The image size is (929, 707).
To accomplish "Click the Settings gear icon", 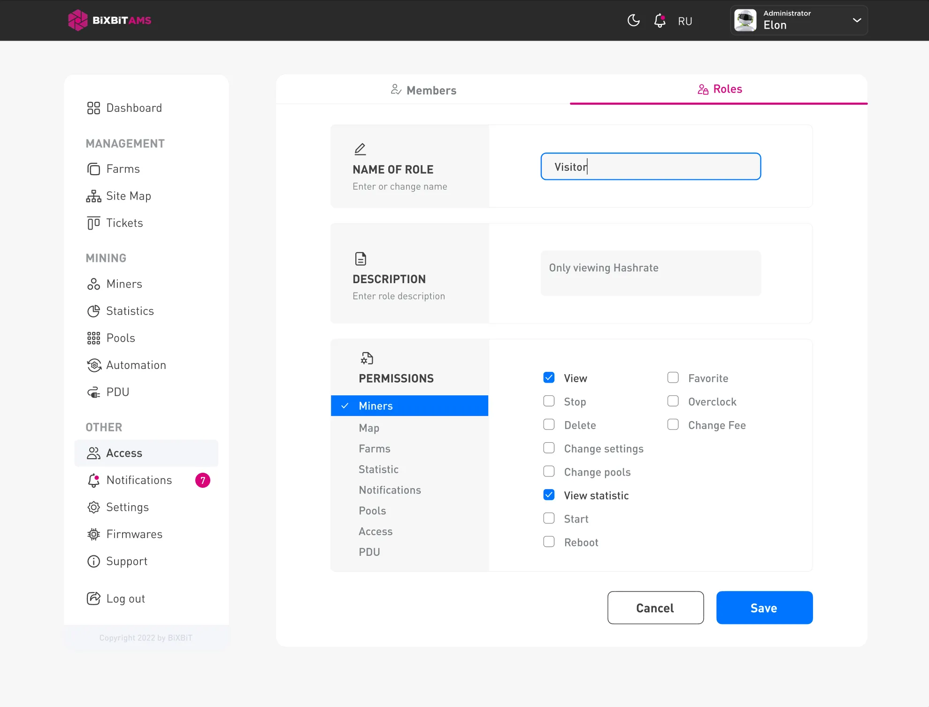I will [93, 507].
